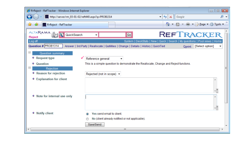Viewport: 251px width, 144px height.
Task: Click the Refresh page icon
Action: point(165,17)
